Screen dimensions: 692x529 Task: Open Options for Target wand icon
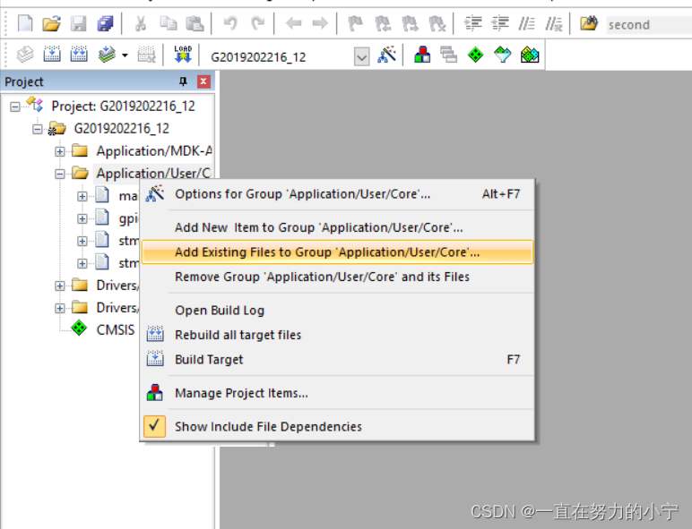[386, 55]
